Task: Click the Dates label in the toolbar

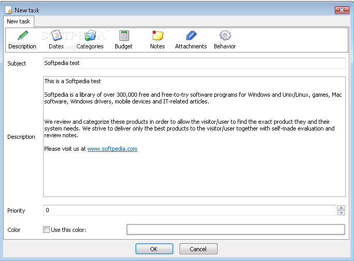Action: pos(56,46)
